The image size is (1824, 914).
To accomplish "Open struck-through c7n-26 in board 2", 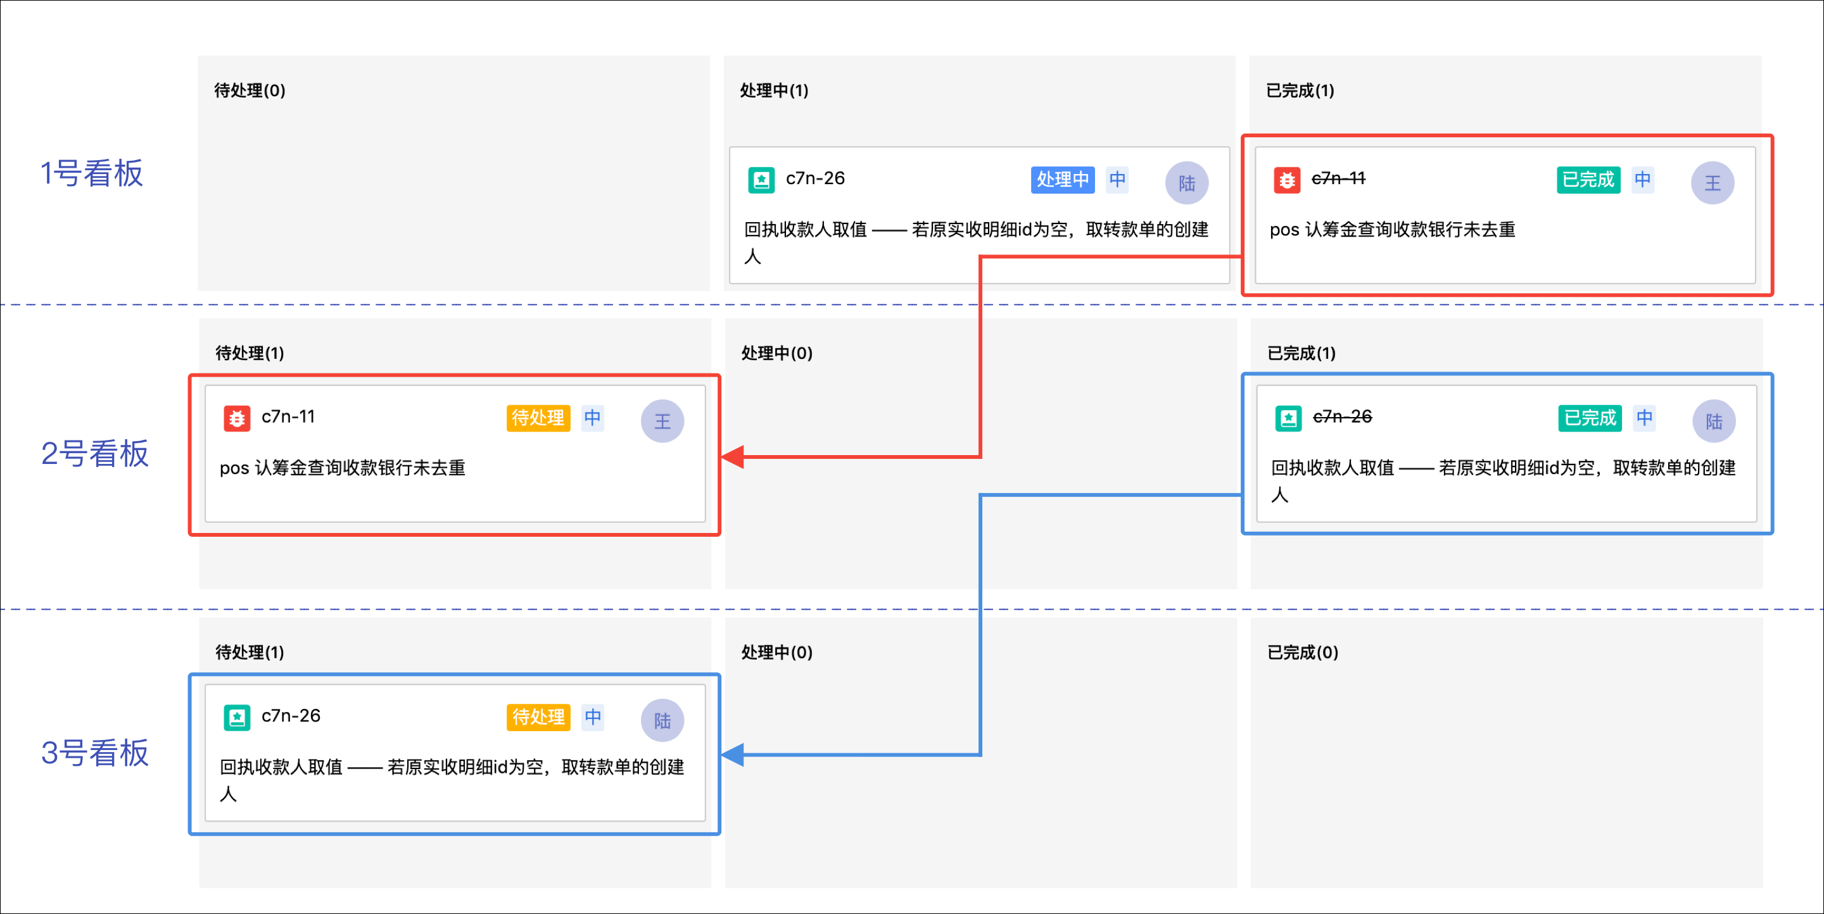I will pos(1342,416).
